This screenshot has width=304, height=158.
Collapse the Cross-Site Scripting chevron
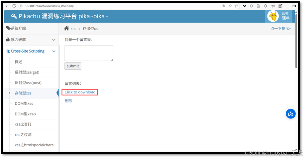54,51
